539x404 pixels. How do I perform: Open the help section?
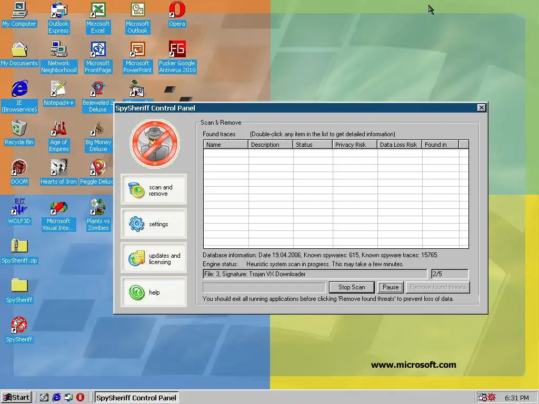pyautogui.click(x=154, y=292)
